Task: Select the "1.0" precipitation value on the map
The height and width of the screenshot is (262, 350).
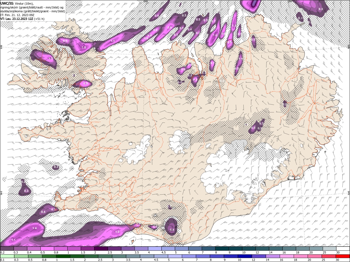Action: click(x=117, y=232)
